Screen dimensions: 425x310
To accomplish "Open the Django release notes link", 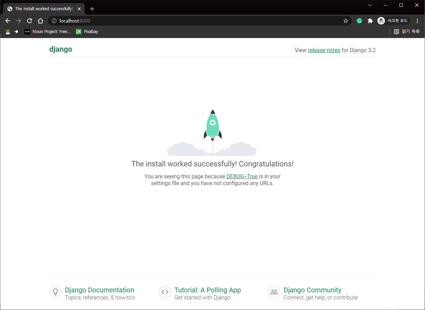I will tap(324, 50).
